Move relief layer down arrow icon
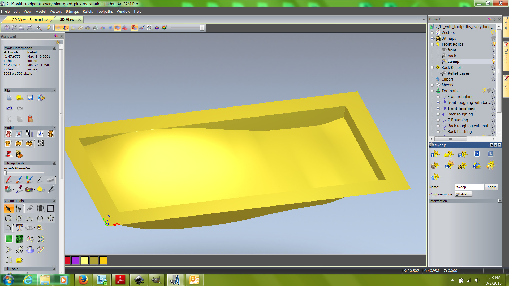This screenshot has height=286, width=509. tap(491, 154)
